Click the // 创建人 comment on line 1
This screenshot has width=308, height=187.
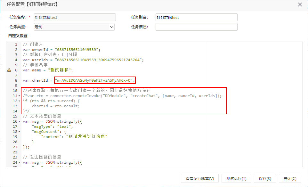click(x=33, y=45)
